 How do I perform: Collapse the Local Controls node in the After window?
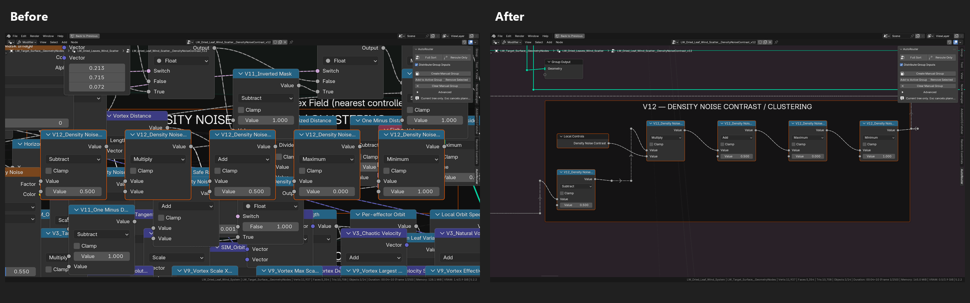(x=561, y=136)
